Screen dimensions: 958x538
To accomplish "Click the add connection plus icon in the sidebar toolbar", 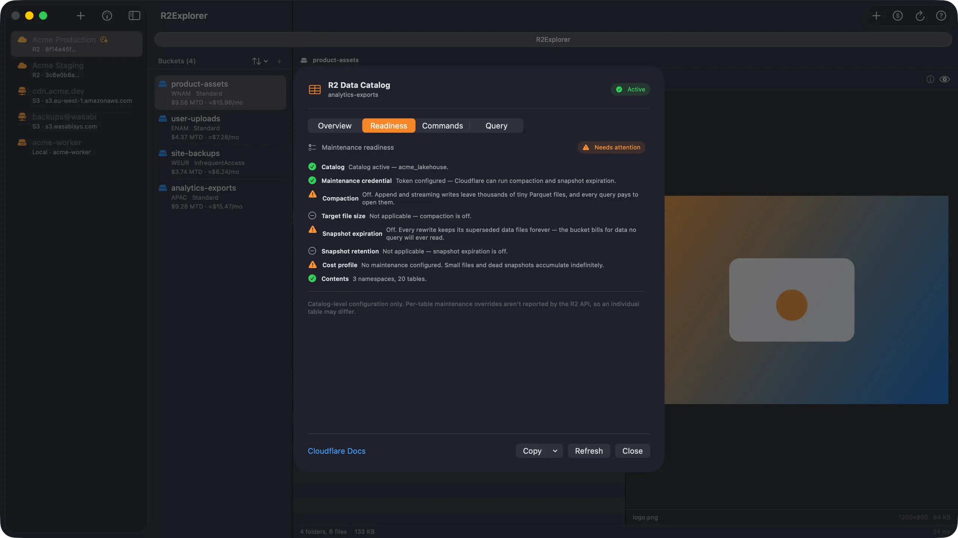I will pyautogui.click(x=80, y=16).
